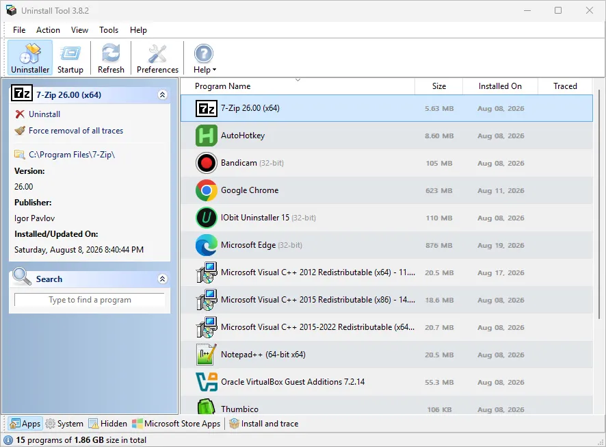Switch to the Apps tab
Image resolution: width=606 pixels, height=447 pixels.
click(x=25, y=424)
